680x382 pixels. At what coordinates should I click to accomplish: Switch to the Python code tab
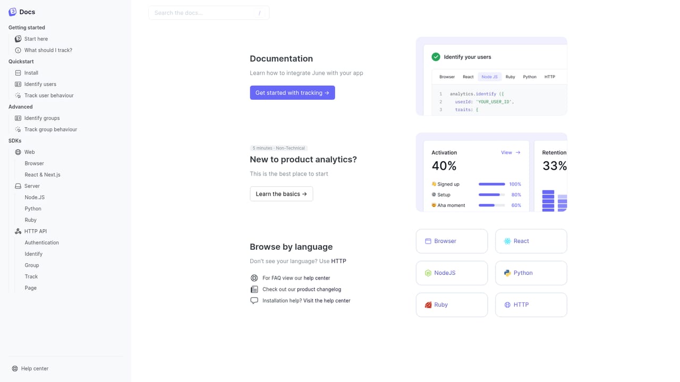(530, 77)
